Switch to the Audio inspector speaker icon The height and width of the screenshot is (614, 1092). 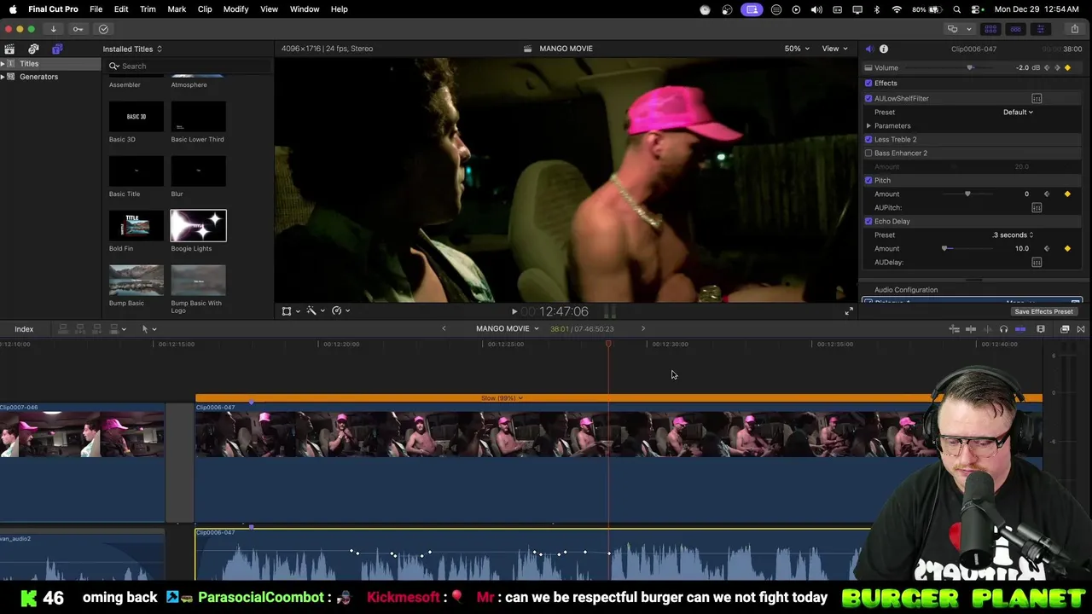click(868, 49)
